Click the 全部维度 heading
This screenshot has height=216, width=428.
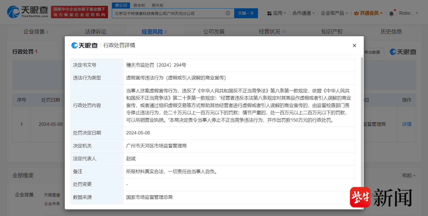coord(23,175)
